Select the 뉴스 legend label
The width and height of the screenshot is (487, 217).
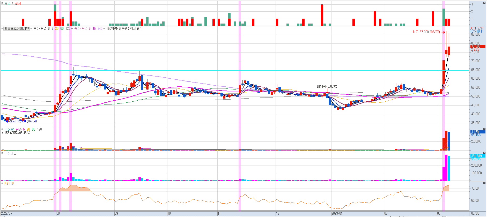click(7, 3)
